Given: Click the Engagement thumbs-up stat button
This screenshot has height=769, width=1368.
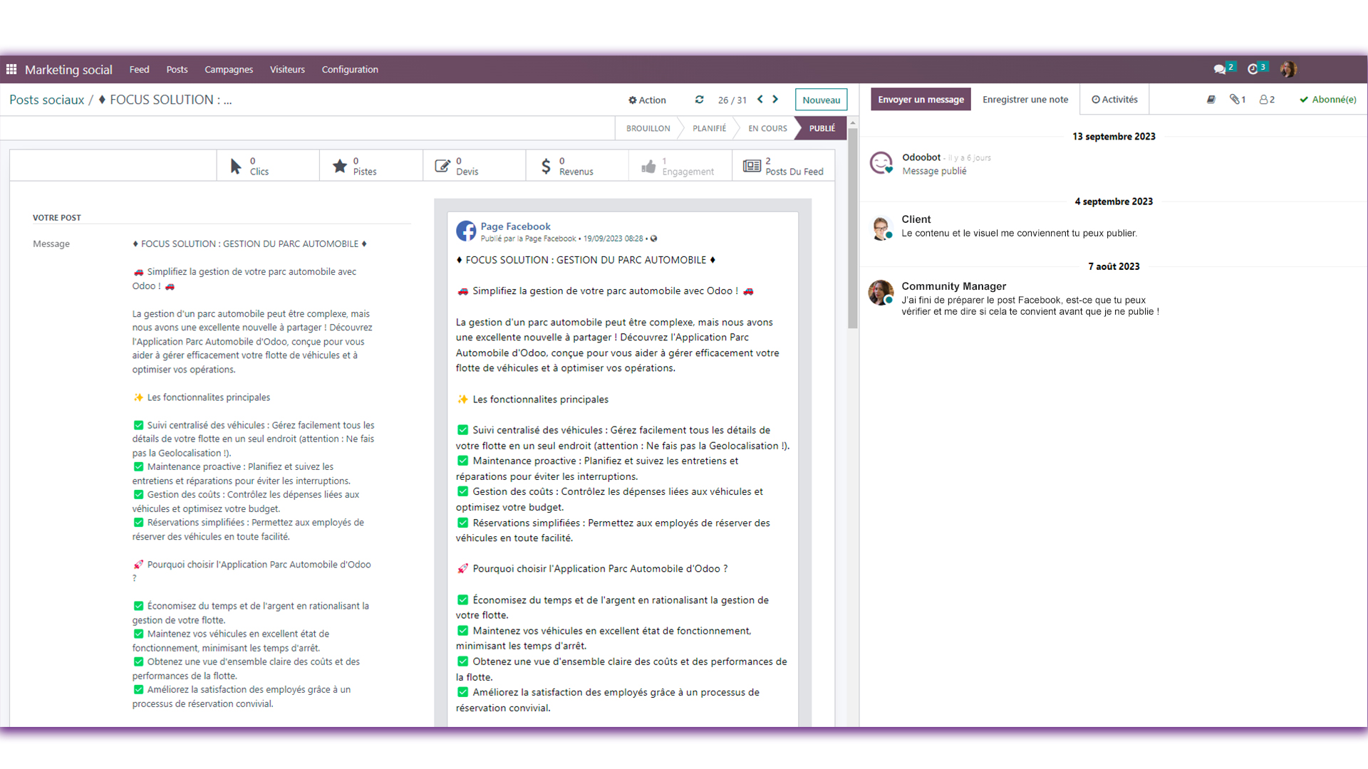Looking at the screenshot, I should tap(680, 166).
